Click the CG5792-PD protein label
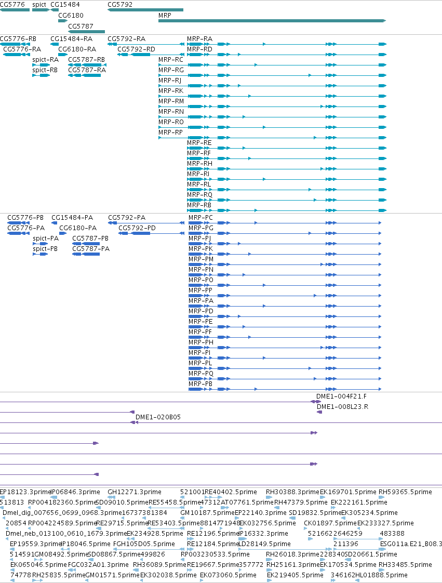The image size is (442, 583). [x=137, y=228]
